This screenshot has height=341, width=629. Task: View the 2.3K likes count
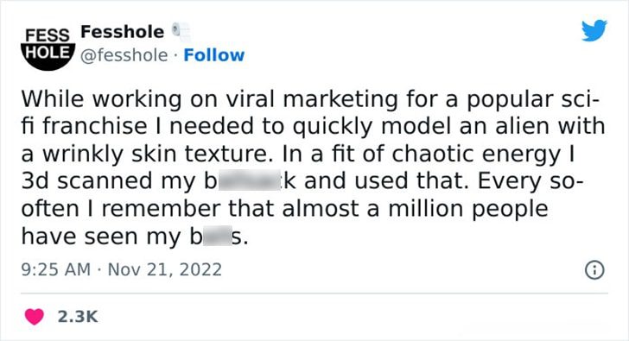(x=78, y=317)
